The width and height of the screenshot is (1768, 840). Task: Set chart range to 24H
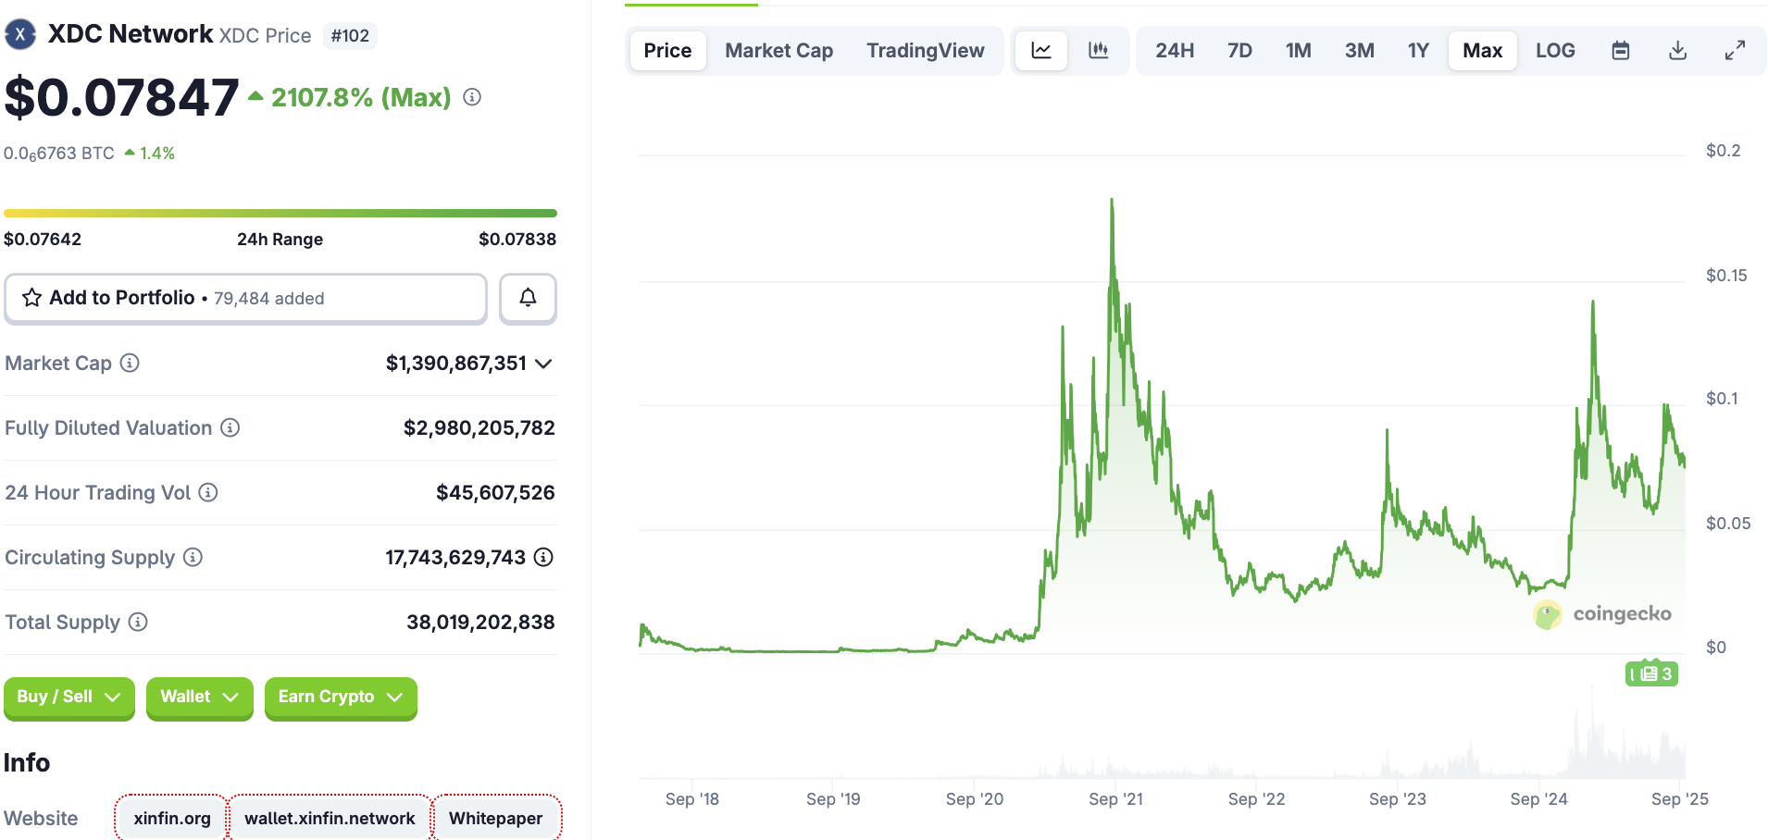tap(1175, 51)
